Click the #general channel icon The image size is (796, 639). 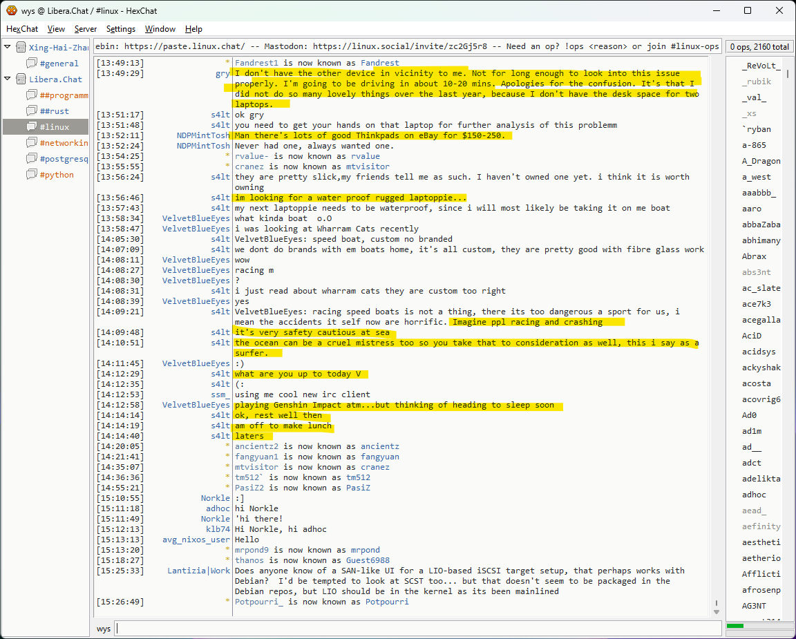[32, 64]
